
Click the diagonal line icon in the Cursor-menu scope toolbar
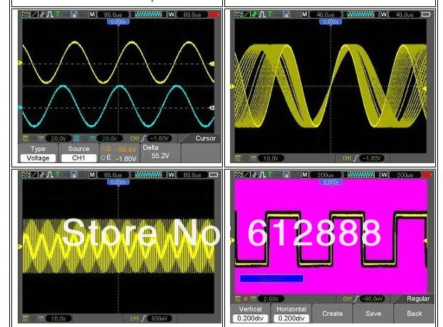tap(34, 14)
